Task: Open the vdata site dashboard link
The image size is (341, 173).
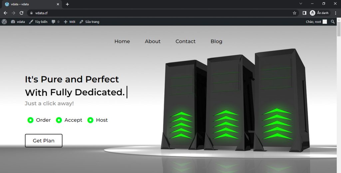Action: (18, 22)
